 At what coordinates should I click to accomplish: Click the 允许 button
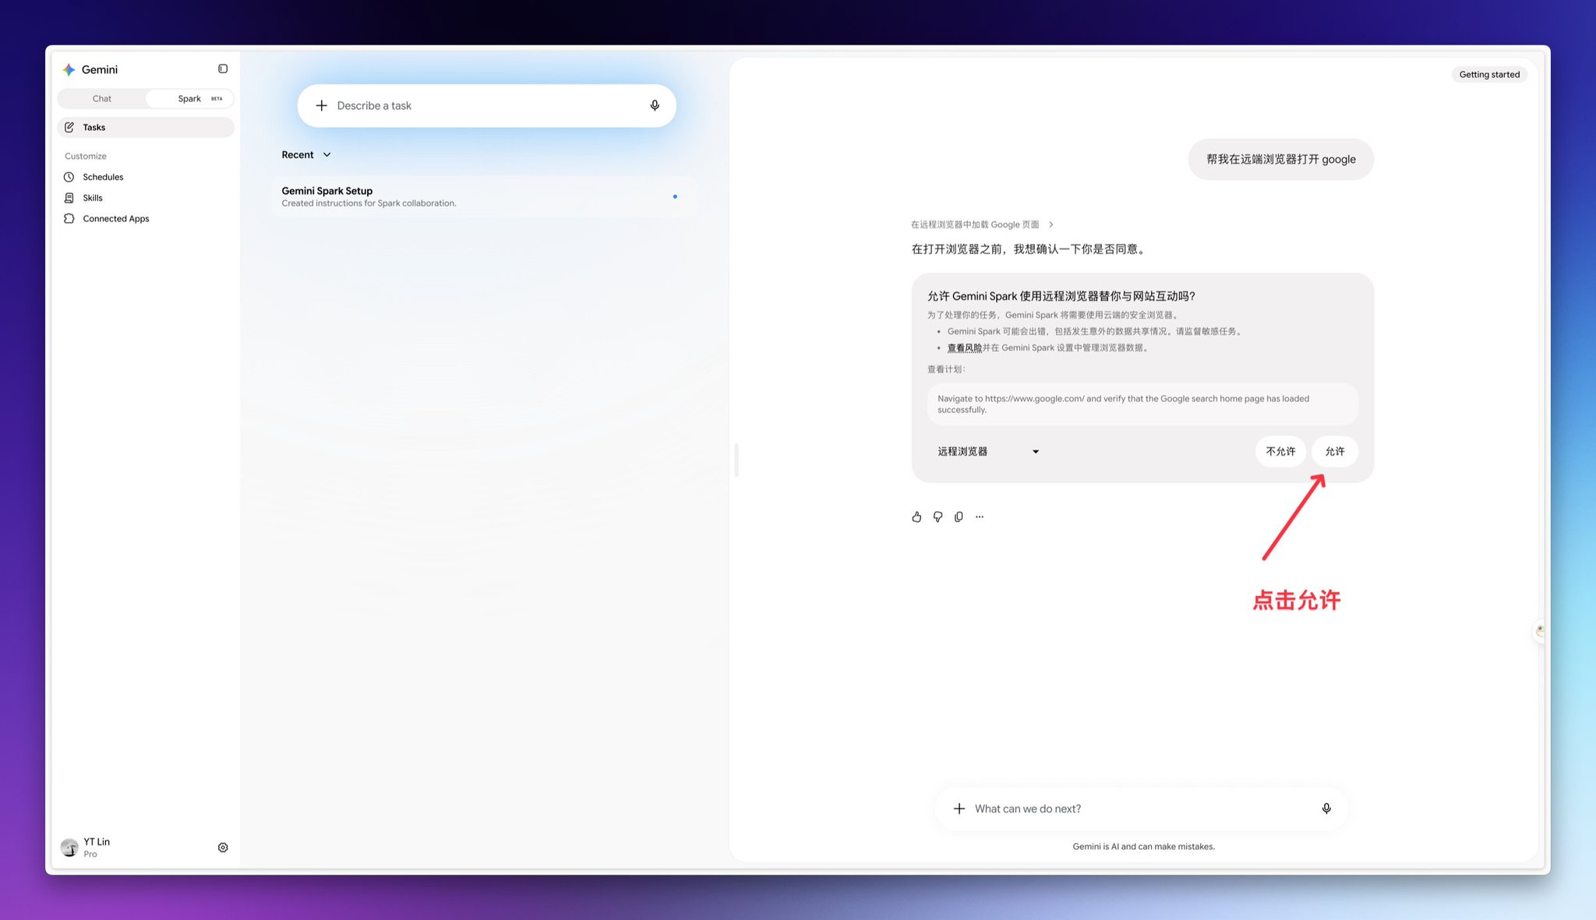coord(1335,452)
